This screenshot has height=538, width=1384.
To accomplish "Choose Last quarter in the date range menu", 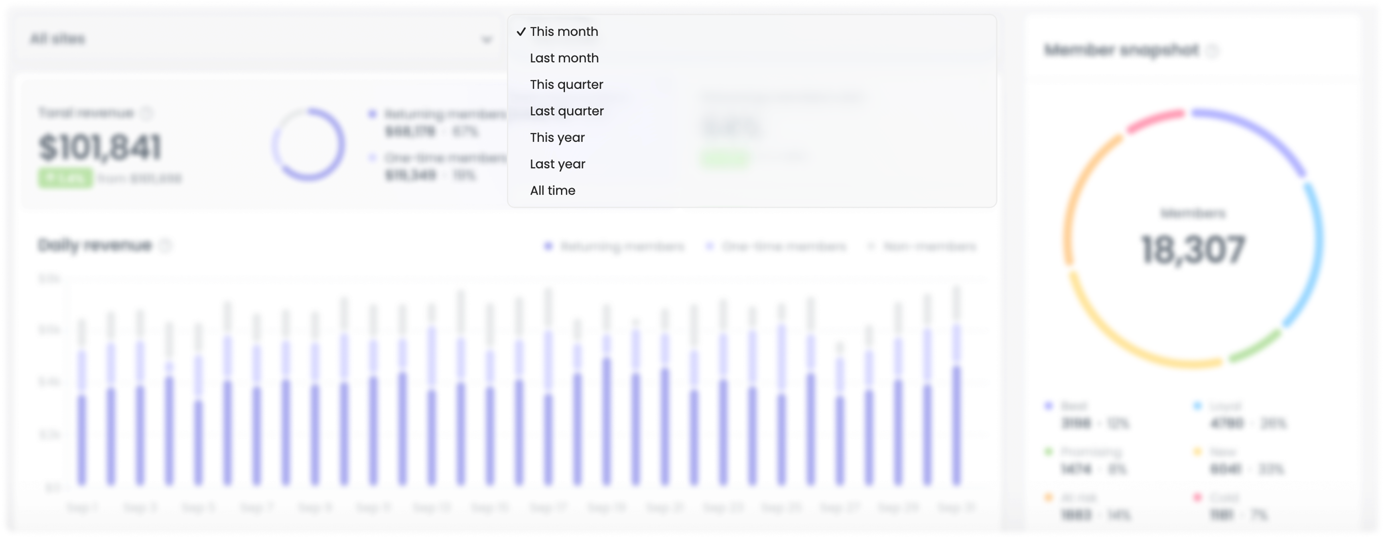I will pyautogui.click(x=567, y=111).
